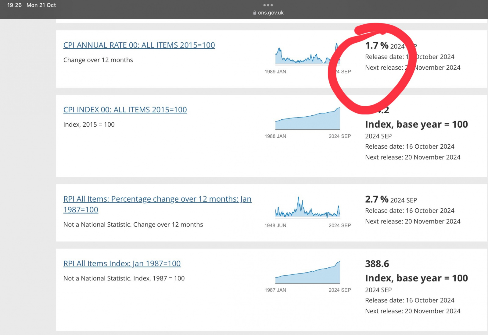Tap the CPI index sparkline chart
The height and width of the screenshot is (335, 488).
point(307,120)
